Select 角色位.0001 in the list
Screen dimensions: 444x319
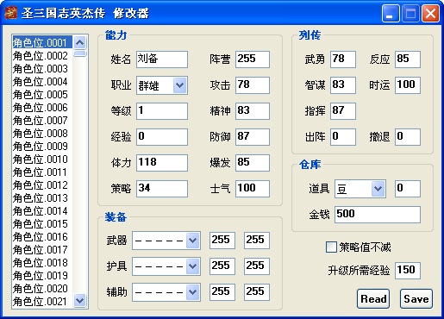pos(42,43)
